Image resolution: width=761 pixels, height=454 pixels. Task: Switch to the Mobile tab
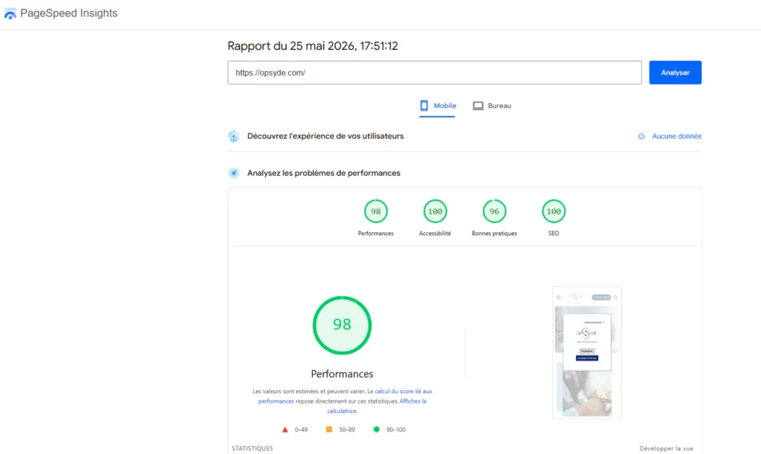tap(437, 105)
